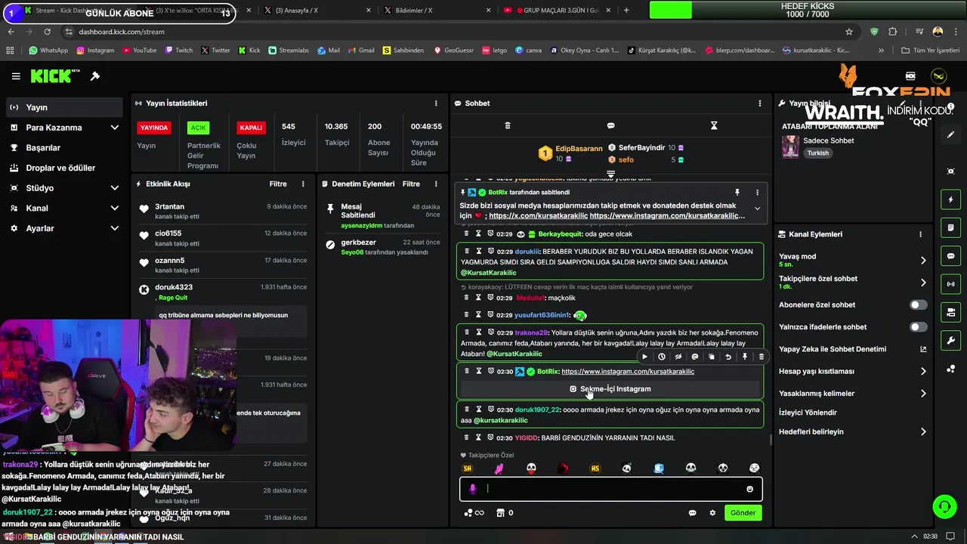The image size is (967, 544).
Task: Open Yayın İstatistikleri three-dot menu
Action: (436, 104)
